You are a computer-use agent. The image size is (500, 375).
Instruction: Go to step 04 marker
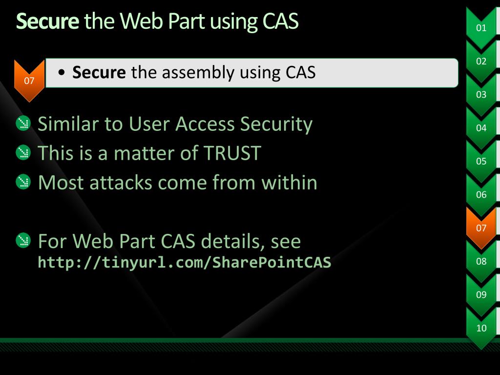click(x=481, y=128)
